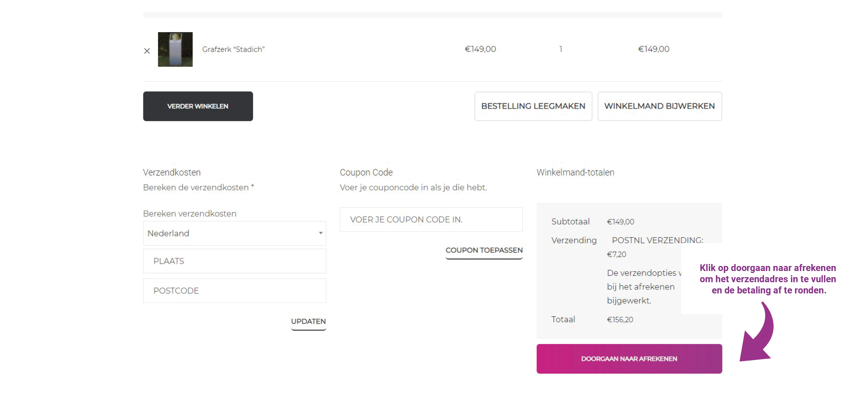The width and height of the screenshot is (861, 397).
Task: Click Winkelmand Bijwerken to update the cart
Action: [659, 106]
